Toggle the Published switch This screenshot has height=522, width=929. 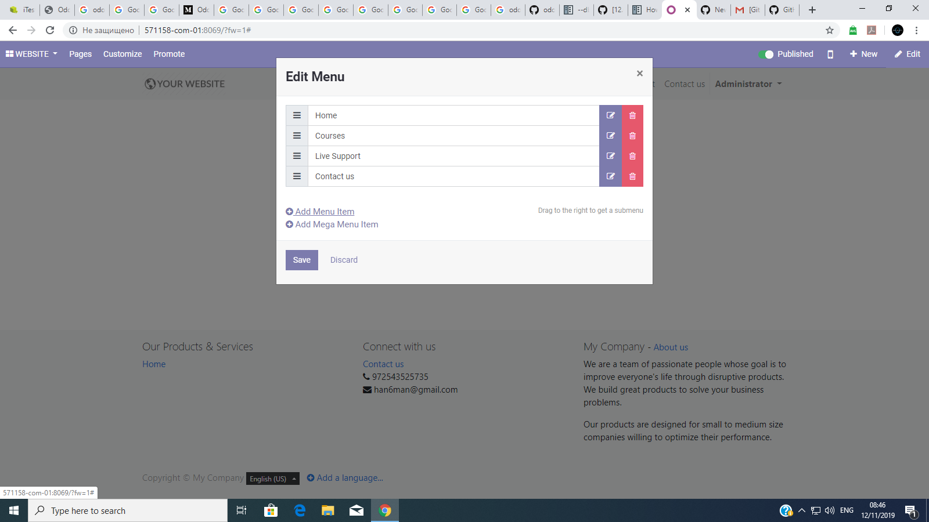(x=766, y=54)
